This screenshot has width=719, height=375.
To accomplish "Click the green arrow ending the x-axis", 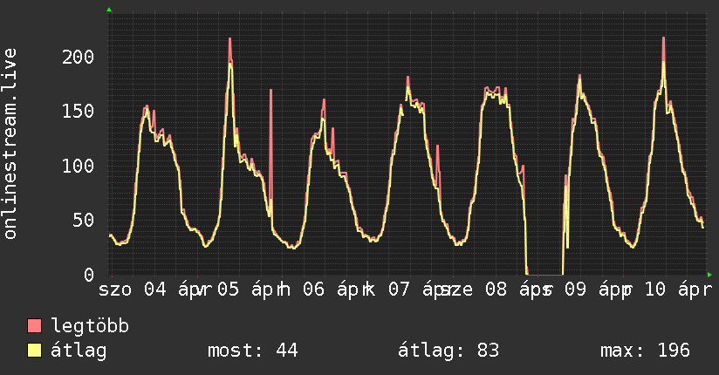I will (709, 275).
